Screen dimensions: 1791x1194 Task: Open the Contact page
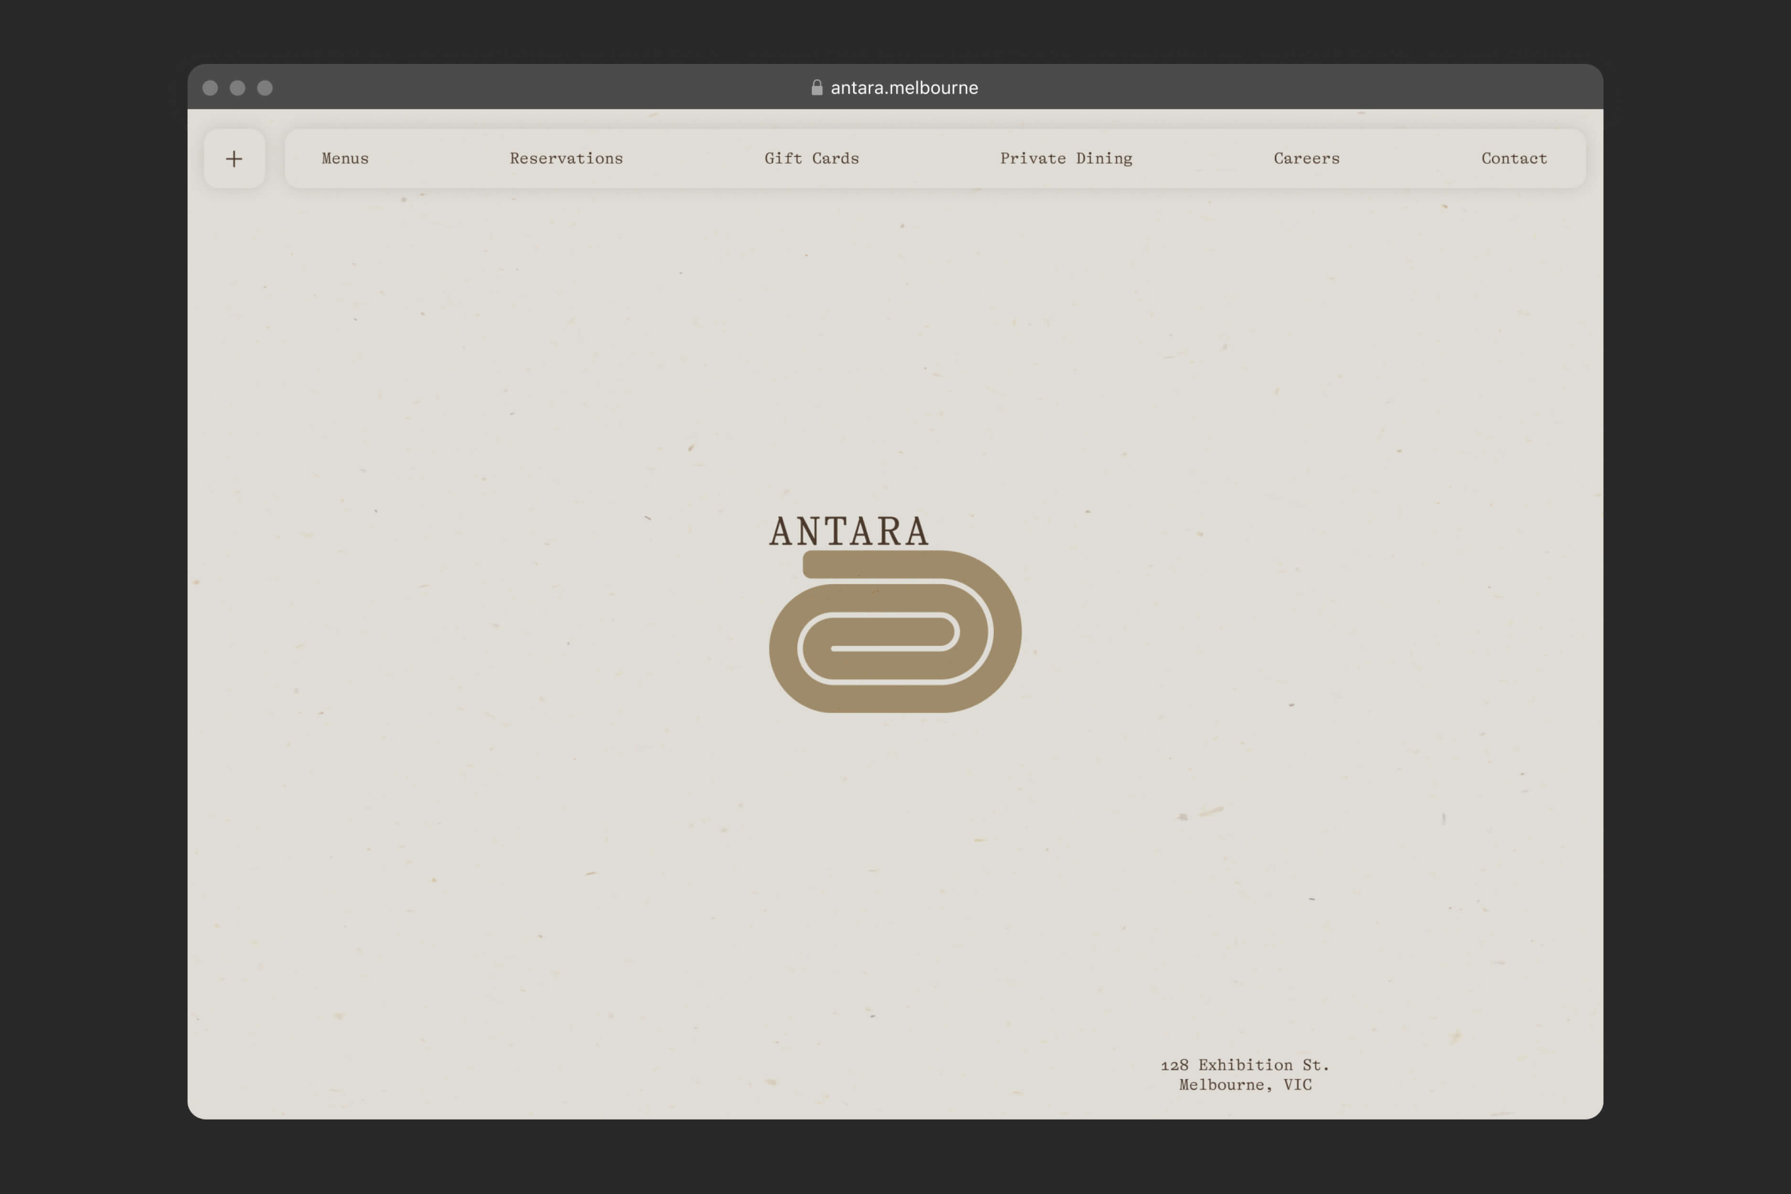tap(1513, 159)
